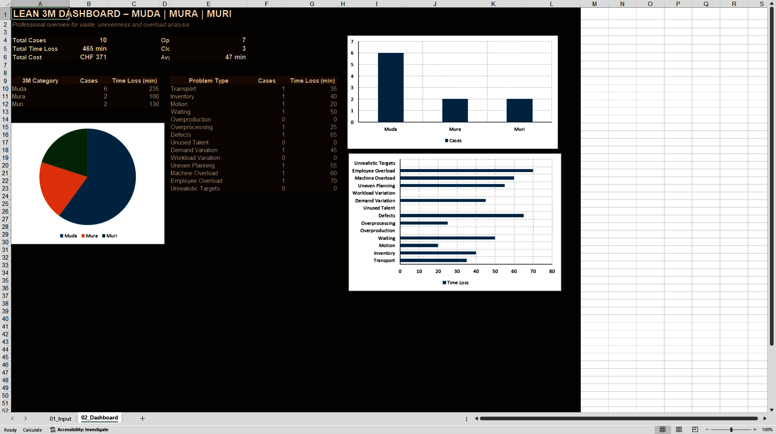
Task: Click the Muda legend entry in pie chart
Action: [x=69, y=236]
